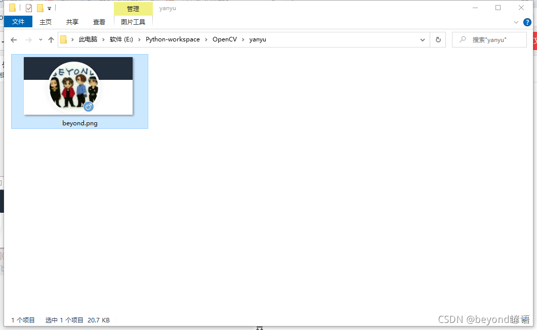
Task: Expand chevron after Python-workspace in path
Action: click(206, 39)
